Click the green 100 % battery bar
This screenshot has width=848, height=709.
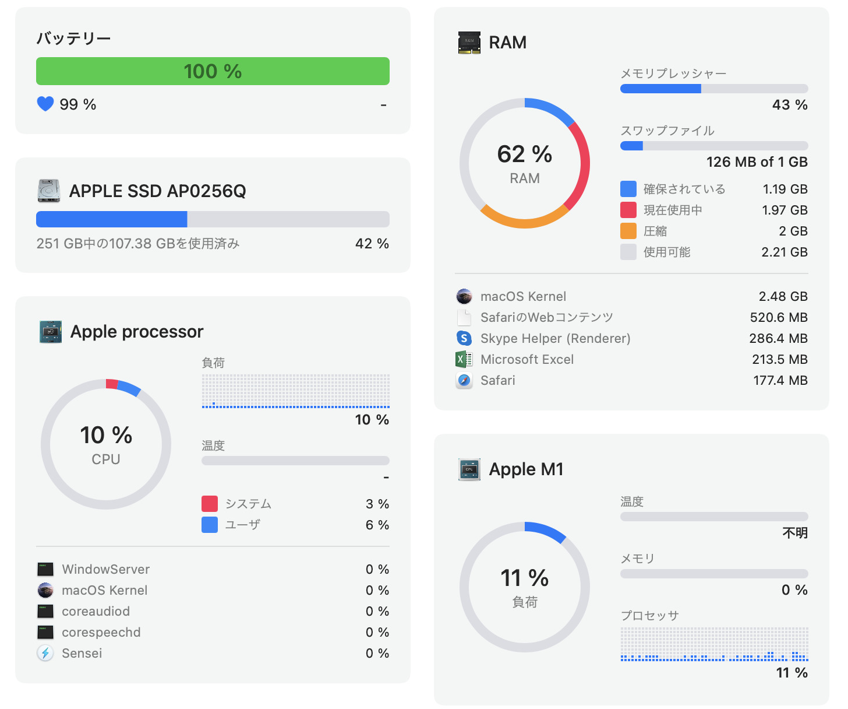click(213, 71)
